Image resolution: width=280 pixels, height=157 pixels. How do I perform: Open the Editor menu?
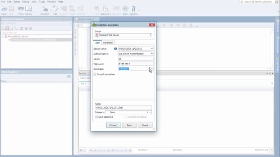tap(17, 2)
